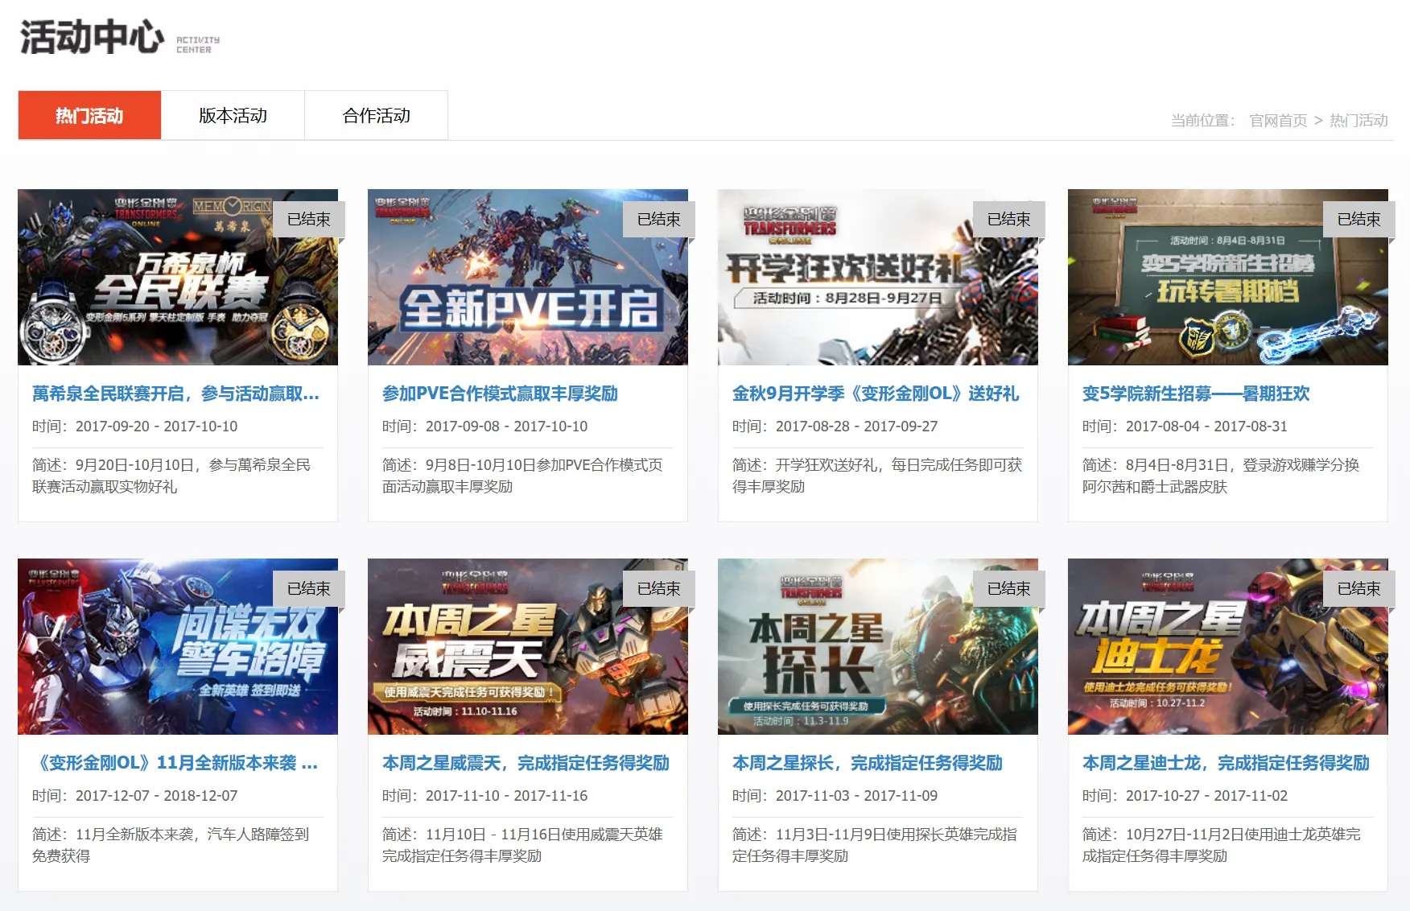Viewport: 1410px width, 911px height.
Task: Click 已结束 badge on 间谍无双 card
Action: [309, 588]
